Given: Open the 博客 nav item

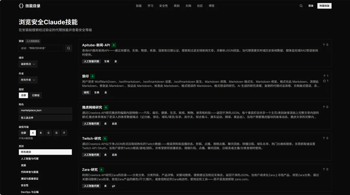Looking at the screenshot, I should pyautogui.click(x=211, y=6).
